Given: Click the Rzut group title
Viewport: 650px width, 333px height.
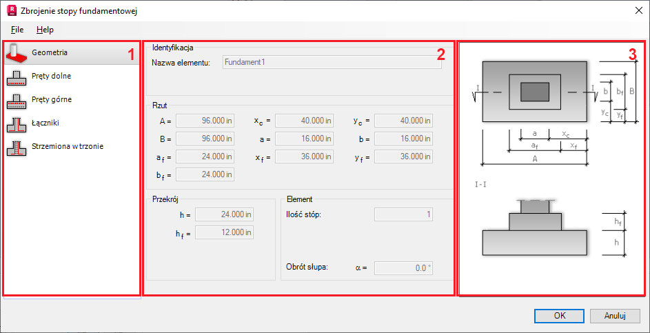Looking at the screenshot, I should pyautogui.click(x=160, y=105).
